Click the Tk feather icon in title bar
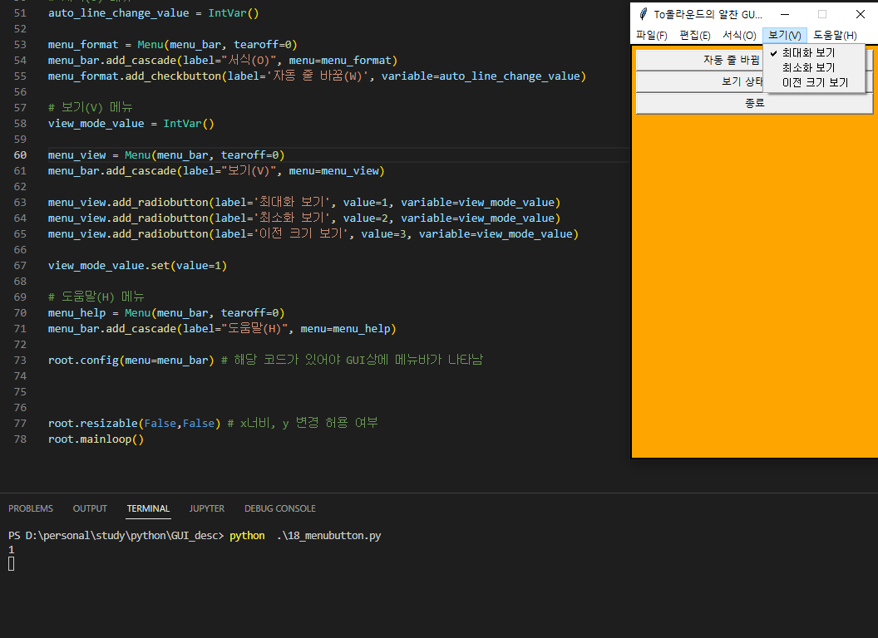Image resolution: width=878 pixels, height=638 pixels. (x=644, y=14)
